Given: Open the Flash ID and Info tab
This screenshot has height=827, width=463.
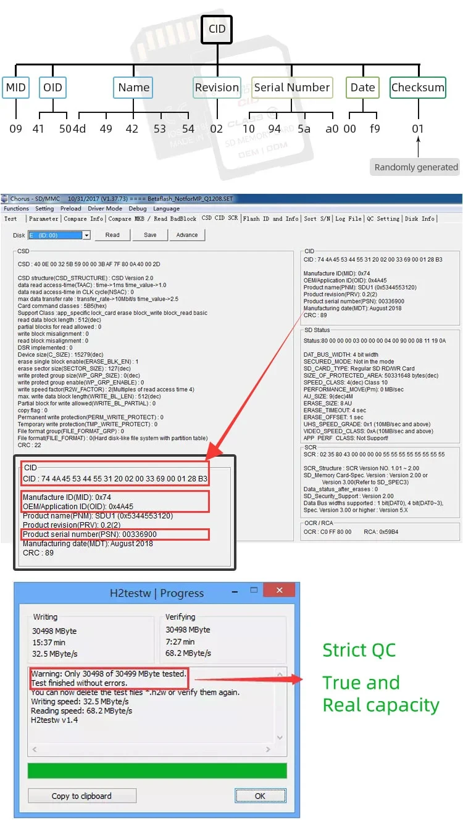Looking at the screenshot, I should pos(271,218).
